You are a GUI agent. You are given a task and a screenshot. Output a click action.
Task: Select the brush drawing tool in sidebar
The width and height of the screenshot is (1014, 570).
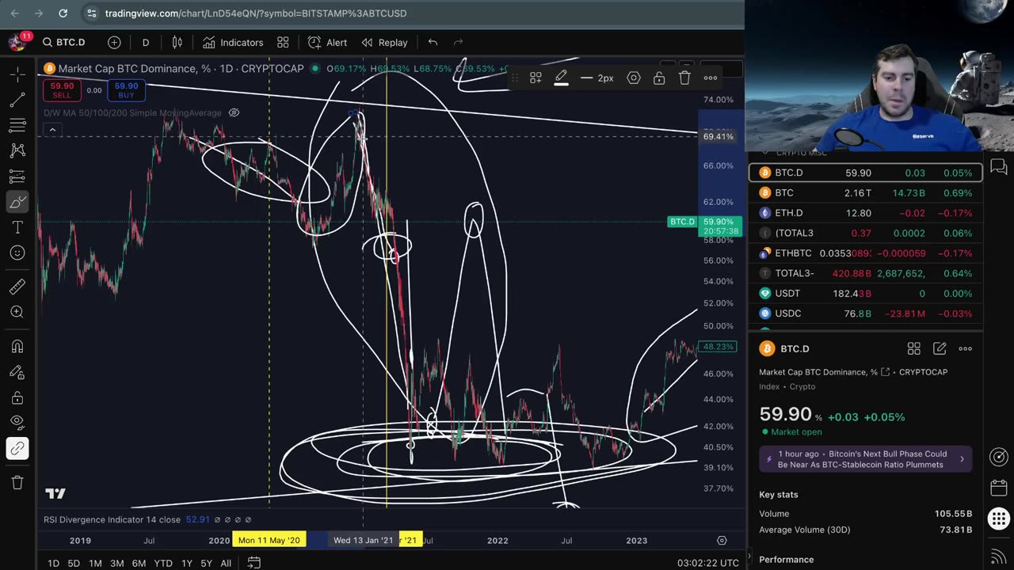coord(17,203)
